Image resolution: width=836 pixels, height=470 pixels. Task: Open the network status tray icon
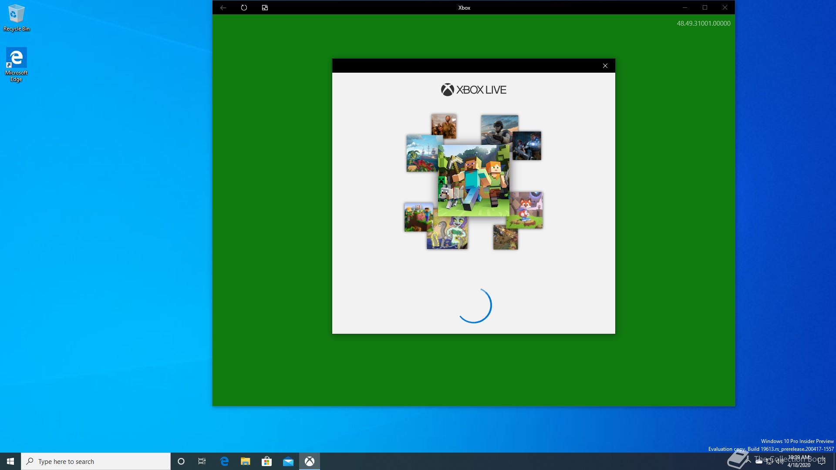pyautogui.click(x=769, y=461)
